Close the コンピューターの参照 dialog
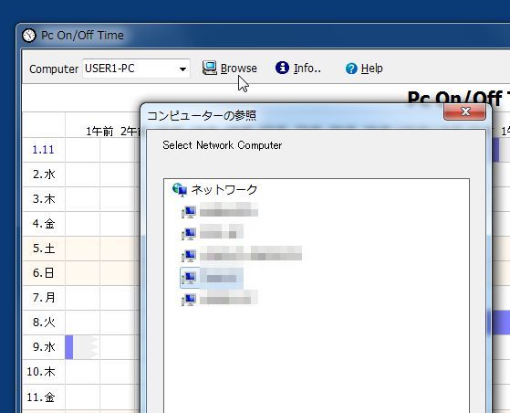Screen dimensions: 510x413 [465, 111]
